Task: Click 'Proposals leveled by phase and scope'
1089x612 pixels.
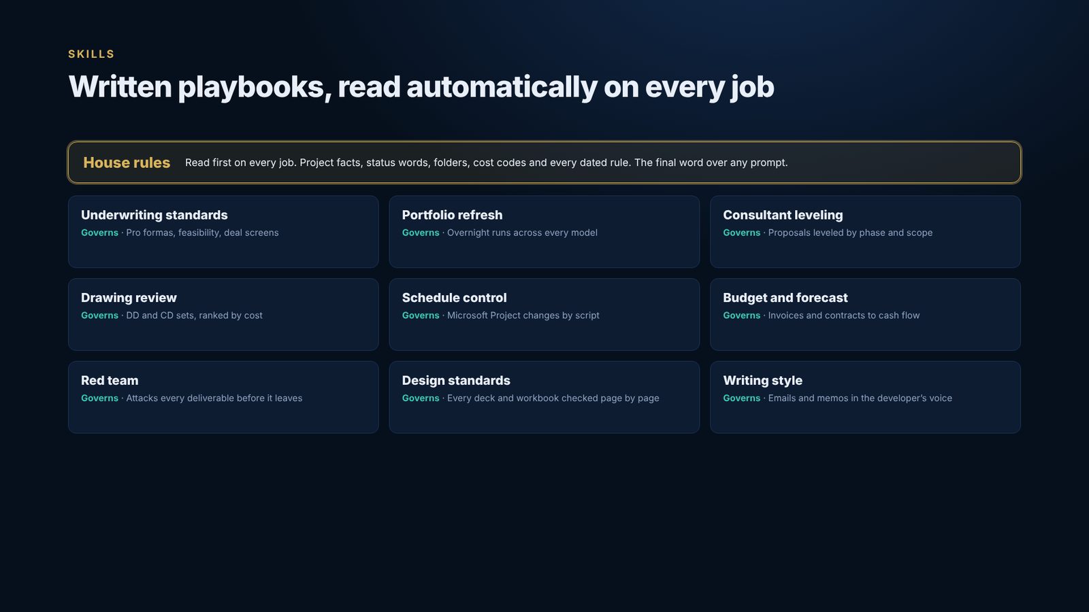Action: coord(850,233)
